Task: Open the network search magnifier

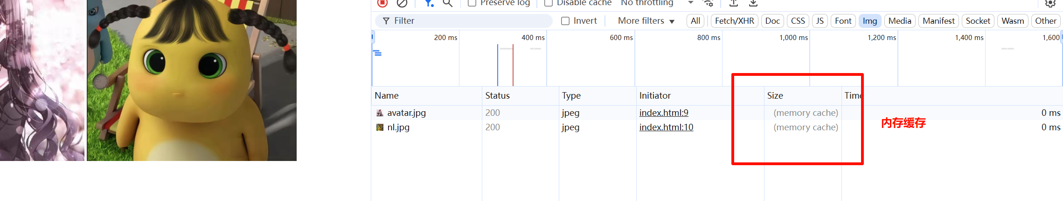Action: 447,3
